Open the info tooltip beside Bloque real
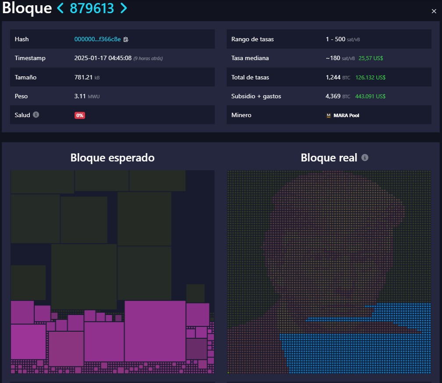The image size is (442, 383). 365,157
